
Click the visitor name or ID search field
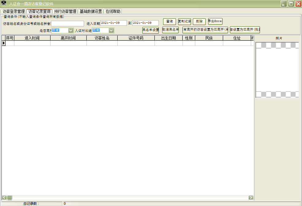(x=67, y=24)
